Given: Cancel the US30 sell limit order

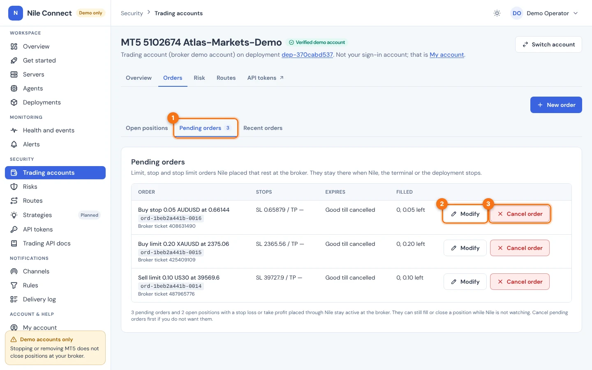Looking at the screenshot, I should [x=520, y=282].
